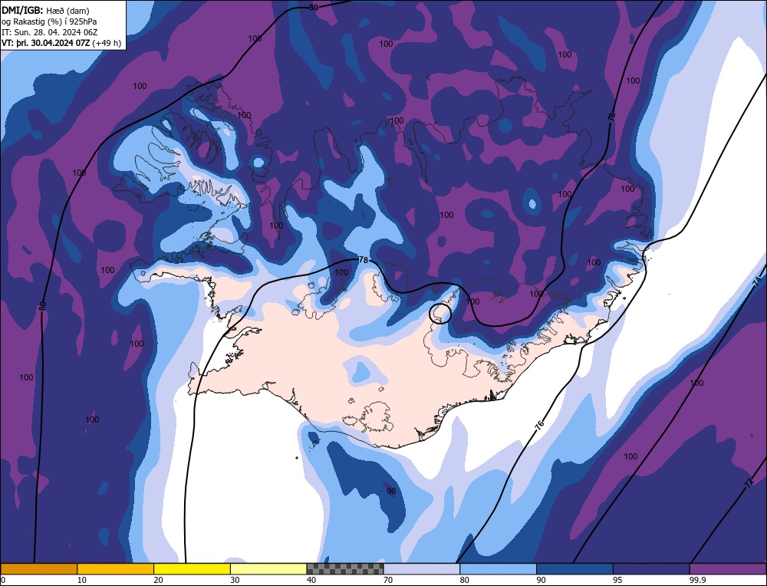
Task: Click the "IT: Sun. 28. 04. 2024 06Z" line
Action: 49,32
